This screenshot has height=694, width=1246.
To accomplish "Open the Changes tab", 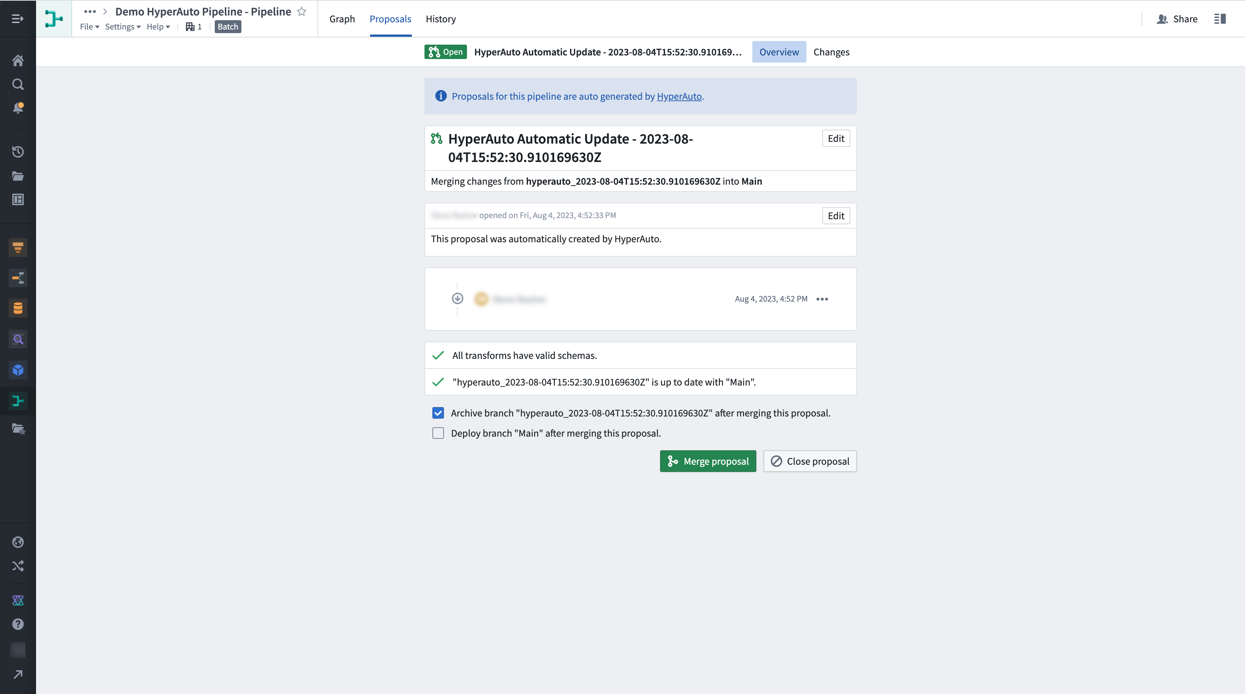I will [831, 52].
